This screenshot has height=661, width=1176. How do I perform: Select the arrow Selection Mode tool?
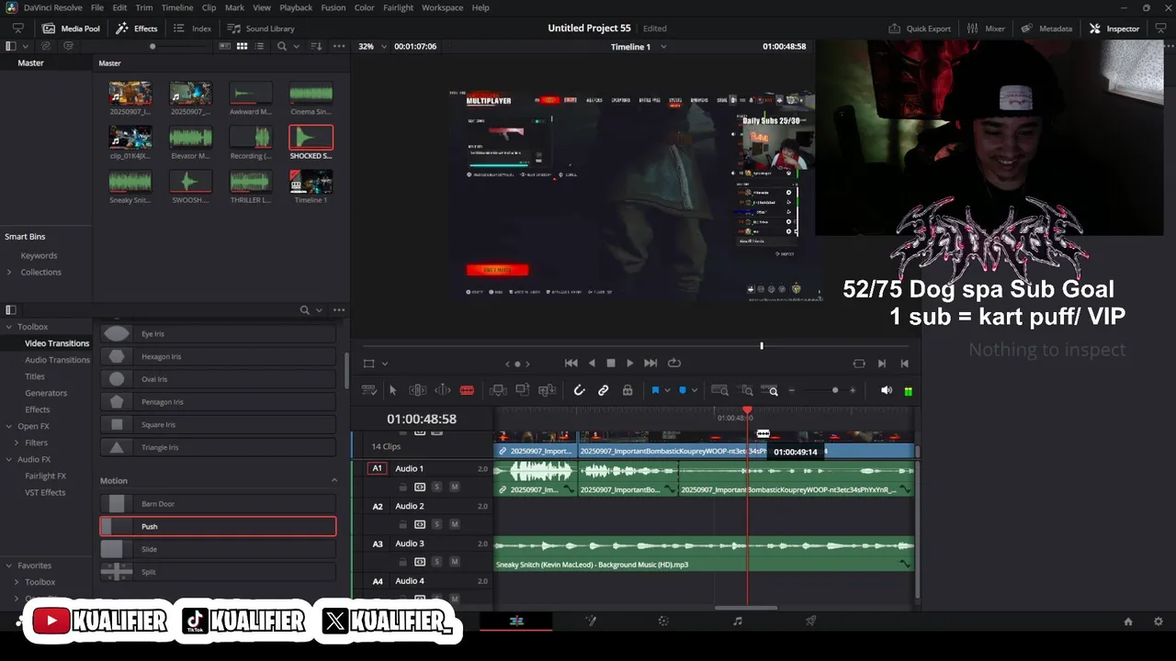pos(392,390)
